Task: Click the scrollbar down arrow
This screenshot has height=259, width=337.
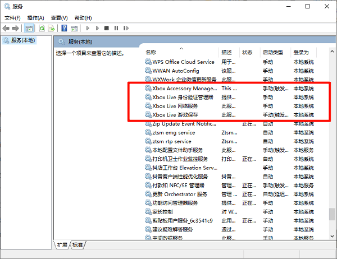Action: coord(332,236)
